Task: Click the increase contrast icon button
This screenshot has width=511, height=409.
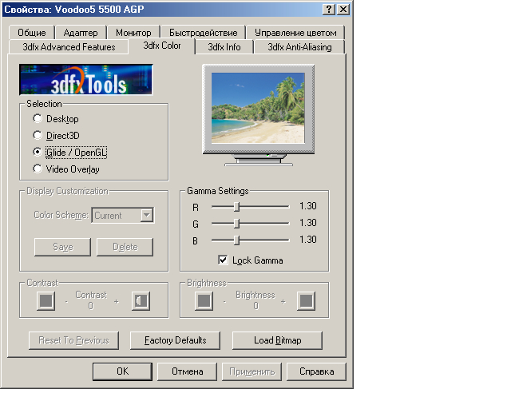Action: (x=141, y=300)
